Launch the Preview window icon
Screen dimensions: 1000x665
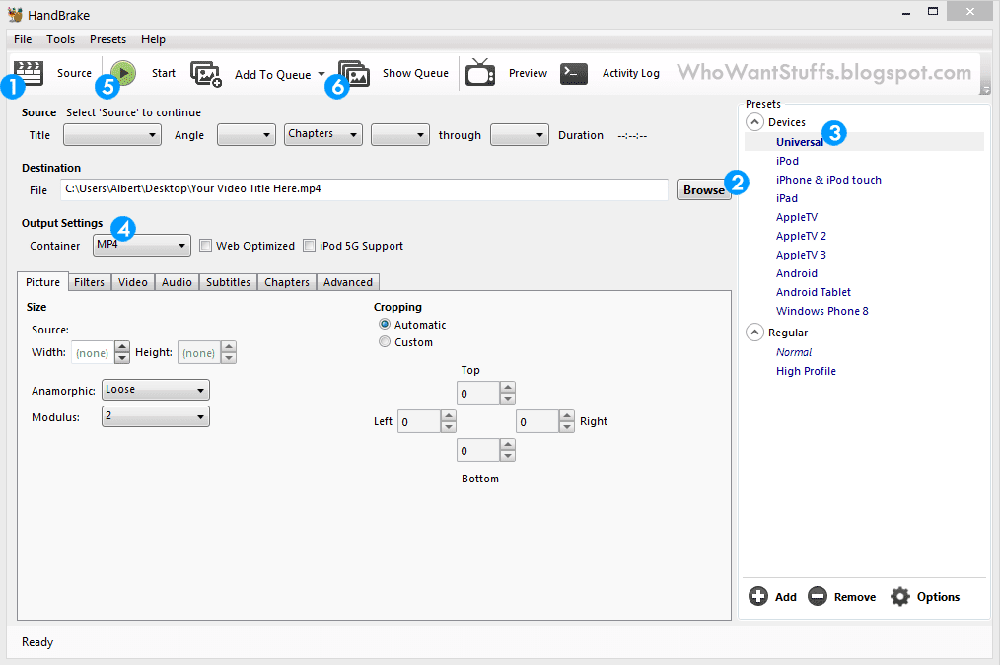click(480, 73)
